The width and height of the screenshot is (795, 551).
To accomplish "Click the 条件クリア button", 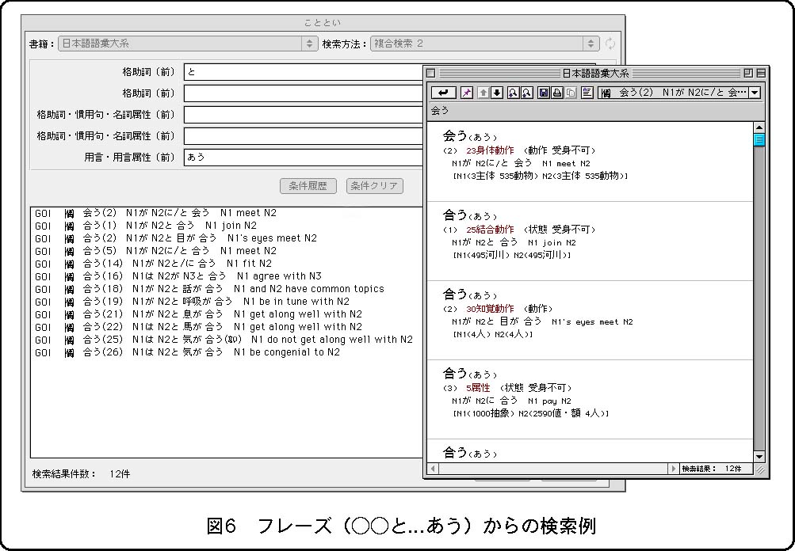I will [x=375, y=186].
